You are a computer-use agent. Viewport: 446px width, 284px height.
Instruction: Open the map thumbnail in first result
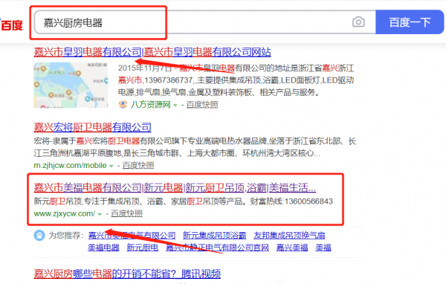[x=71, y=85]
